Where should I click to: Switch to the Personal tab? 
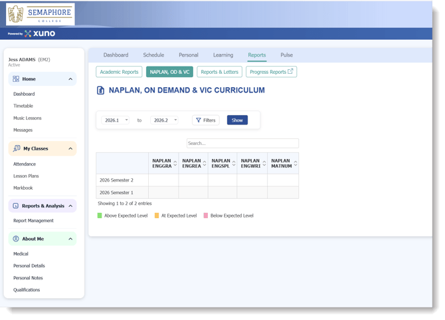tap(189, 55)
